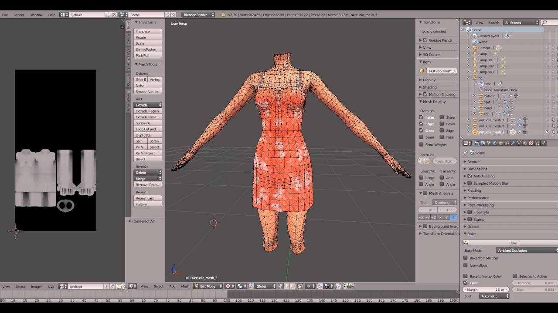Open the mesh data triangle properties tab
This screenshot has width=558, height=313.
pyautogui.click(x=519, y=143)
